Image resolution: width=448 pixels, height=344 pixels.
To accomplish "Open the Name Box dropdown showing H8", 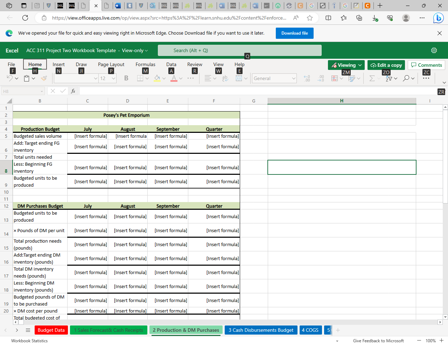I will pyautogui.click(x=42, y=91).
